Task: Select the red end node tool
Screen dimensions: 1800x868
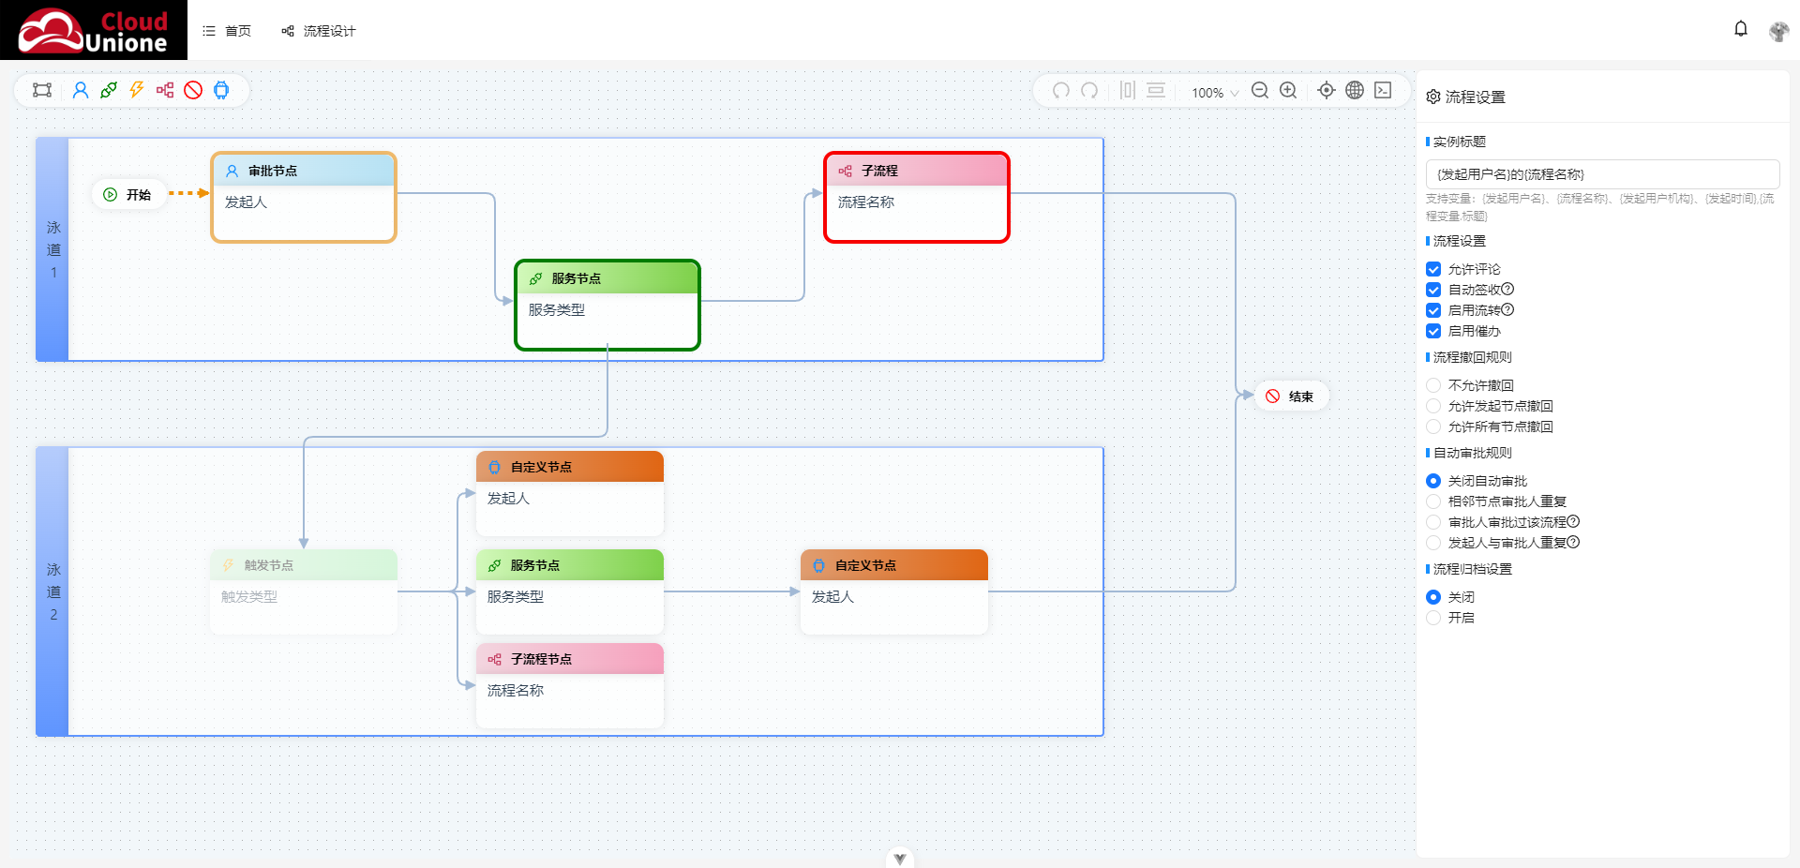Action: (193, 90)
